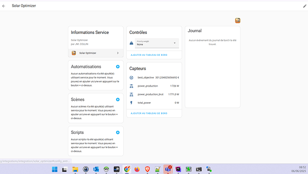The image size is (308, 174).
Task: Click the Priority weight dropdown arrow
Action: tap(175, 43)
